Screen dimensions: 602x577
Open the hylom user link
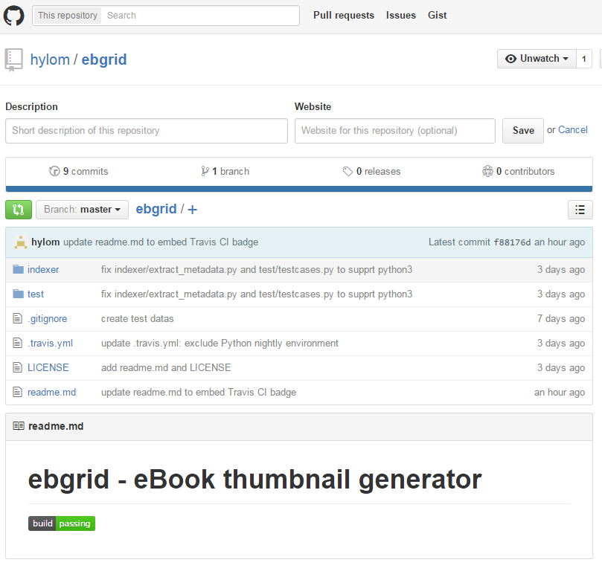pyautogui.click(x=50, y=59)
